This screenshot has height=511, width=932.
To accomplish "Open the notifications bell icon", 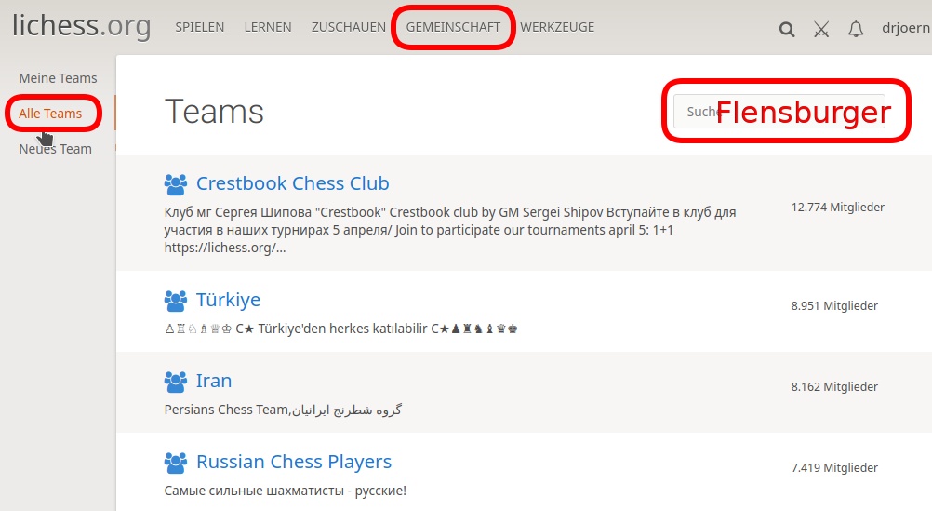I will [856, 29].
